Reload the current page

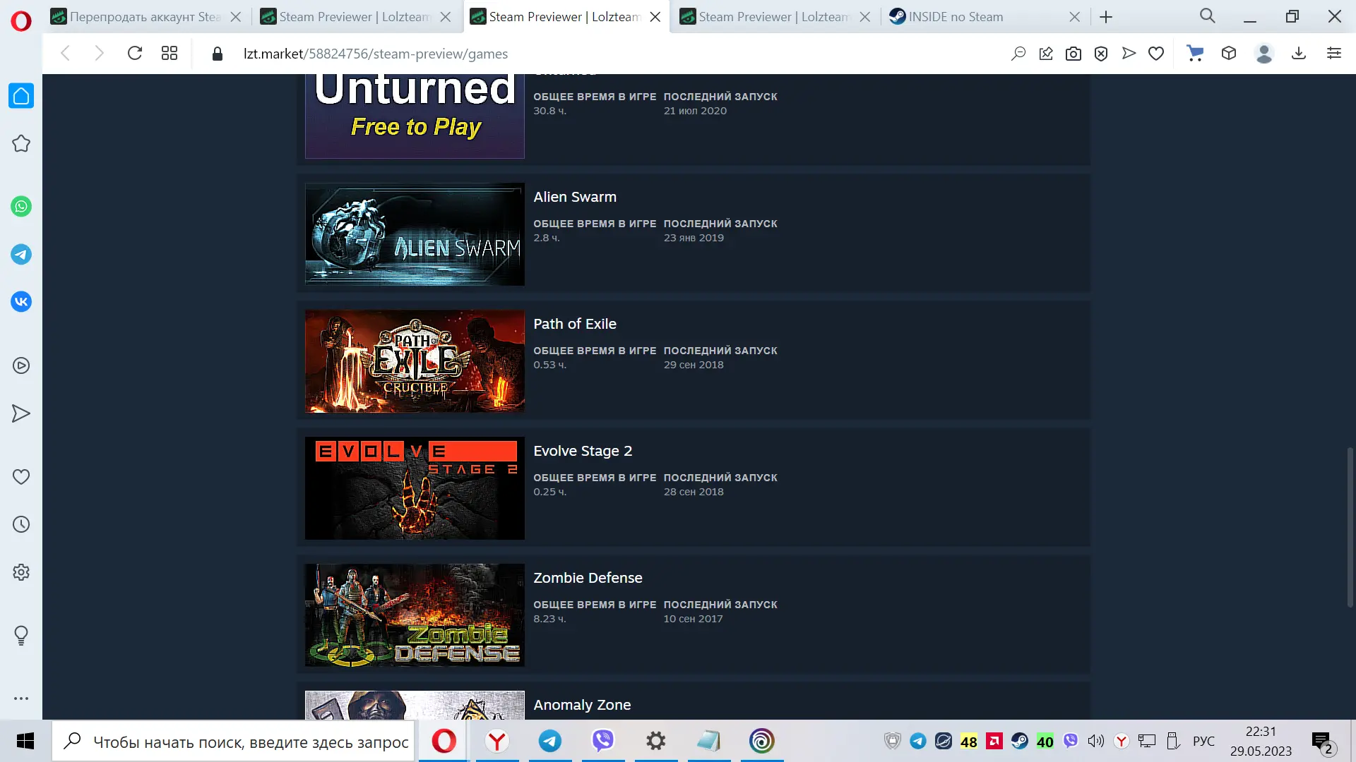pyautogui.click(x=134, y=54)
